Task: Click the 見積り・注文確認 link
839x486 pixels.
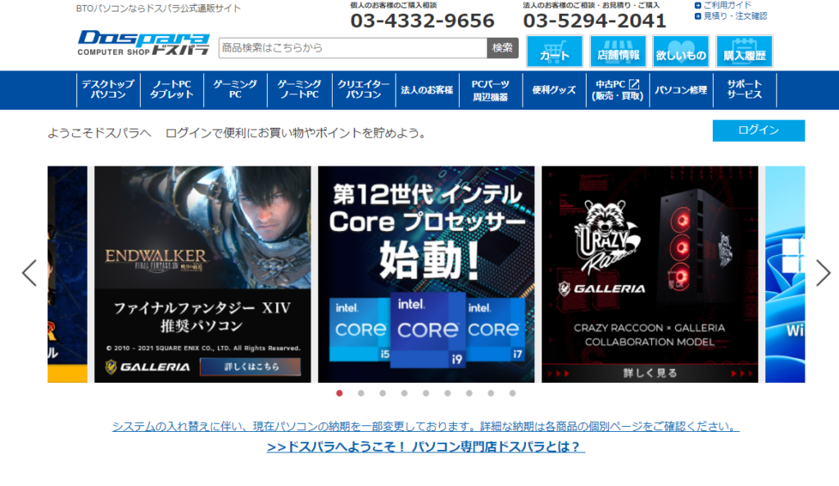Action: (735, 16)
